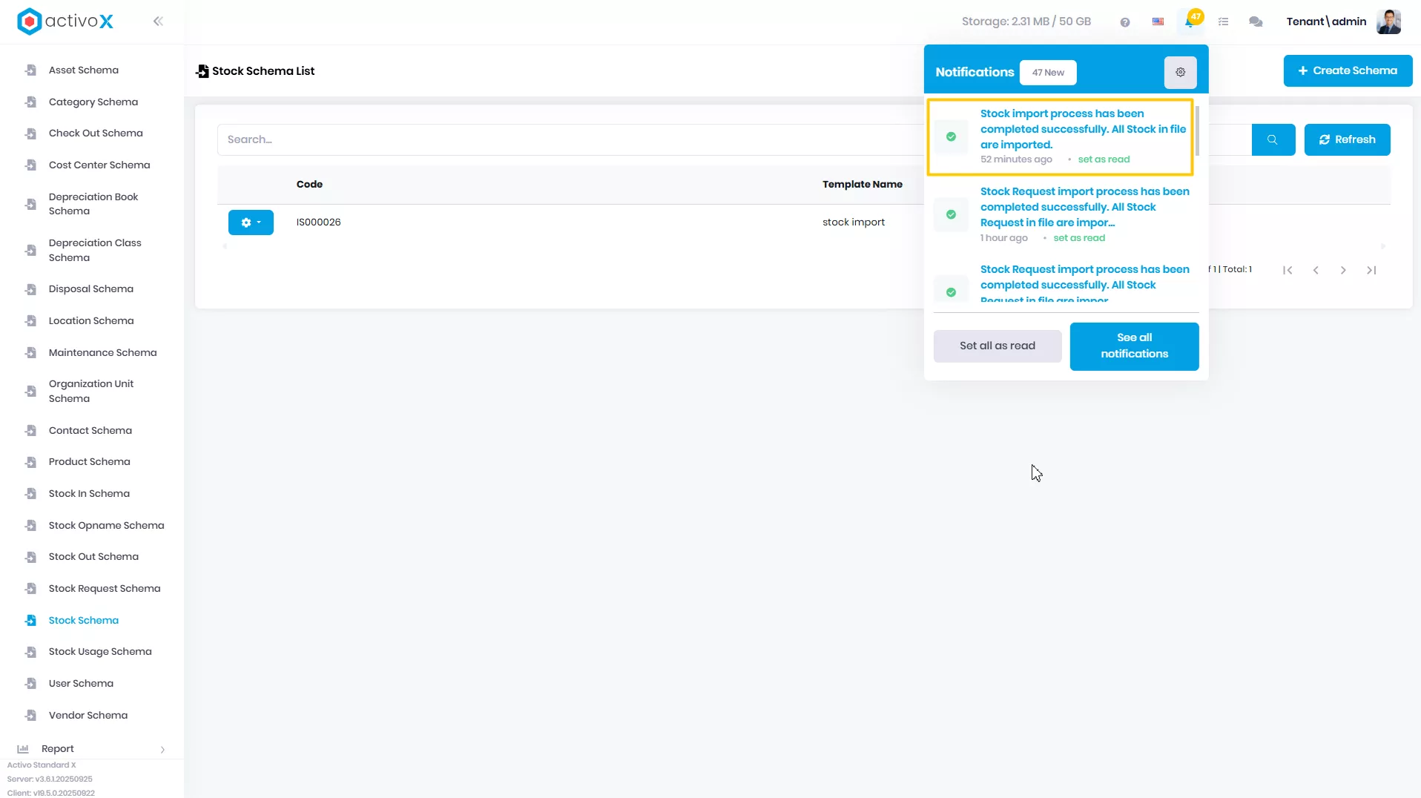The image size is (1421, 798).
Task: Open actions gear dropdown for IS000026
Action: (x=251, y=222)
